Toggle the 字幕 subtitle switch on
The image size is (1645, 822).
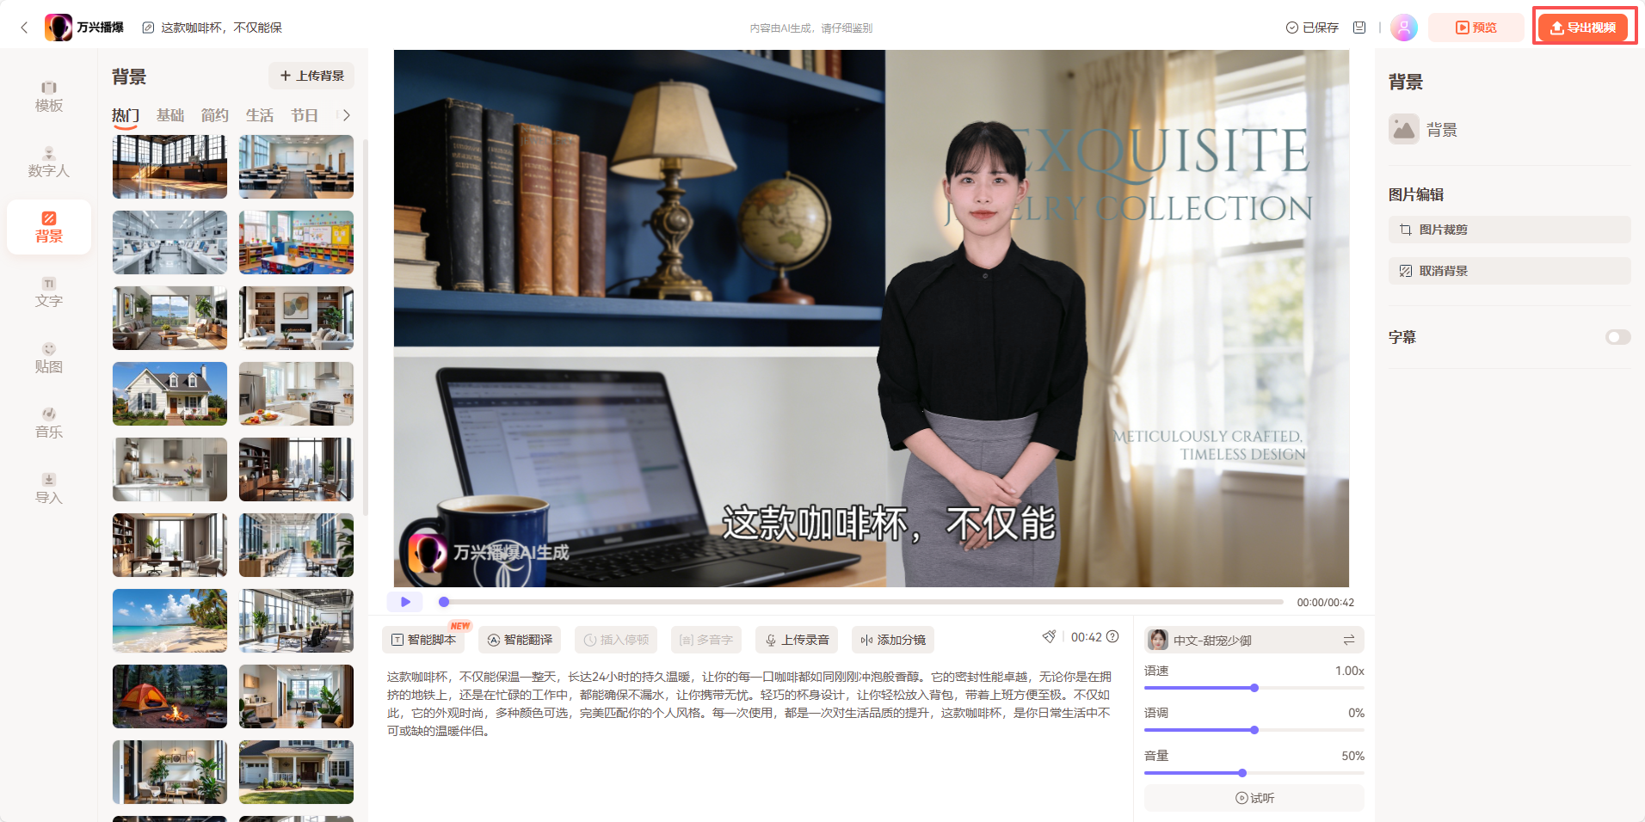click(x=1617, y=337)
